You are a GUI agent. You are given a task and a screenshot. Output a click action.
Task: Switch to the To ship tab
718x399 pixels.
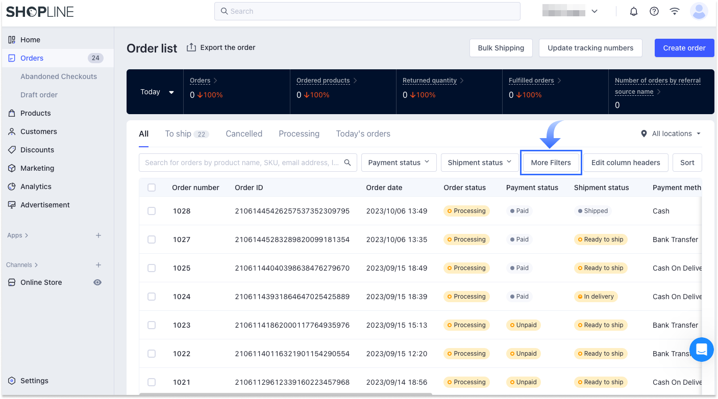click(x=187, y=134)
